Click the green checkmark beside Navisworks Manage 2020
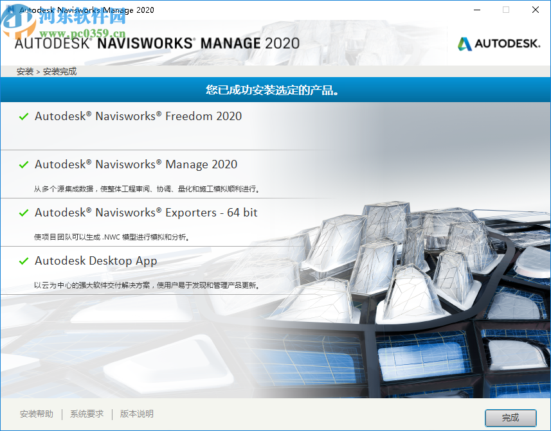The width and height of the screenshot is (551, 431). (24, 164)
